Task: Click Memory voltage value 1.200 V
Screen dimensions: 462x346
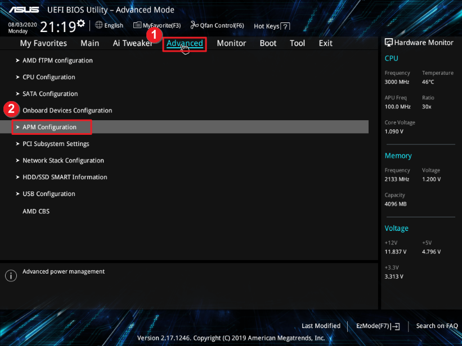Action: 432,179
